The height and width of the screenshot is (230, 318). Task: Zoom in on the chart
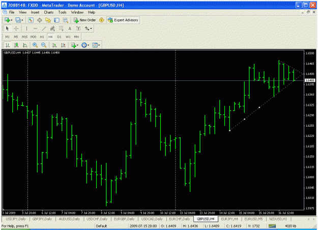coord(35,45)
